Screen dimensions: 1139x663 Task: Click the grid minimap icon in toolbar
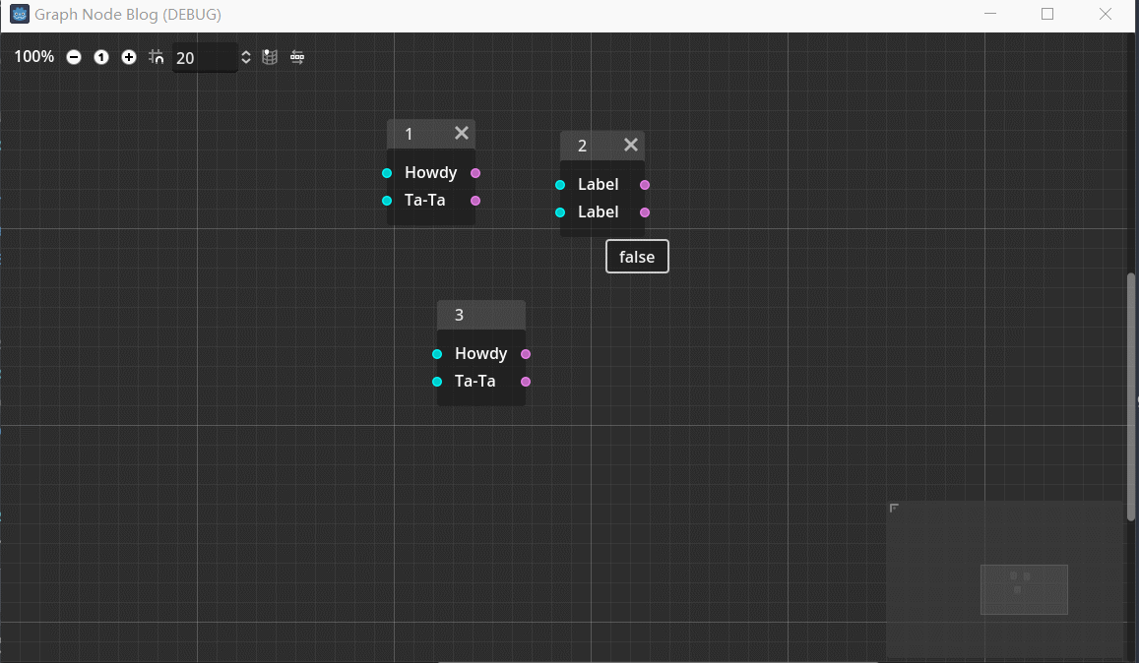pos(270,57)
